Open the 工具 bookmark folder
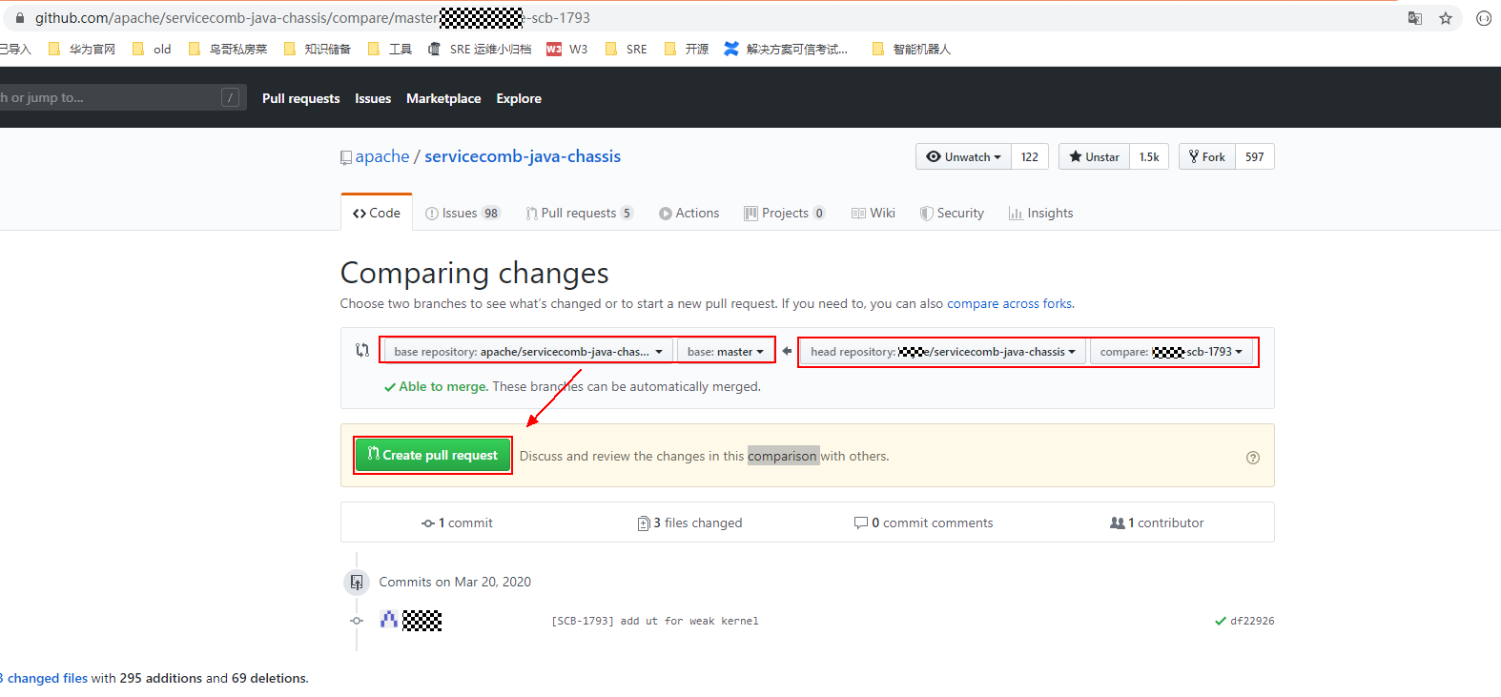Image resolution: width=1501 pixels, height=697 pixels. (390, 49)
